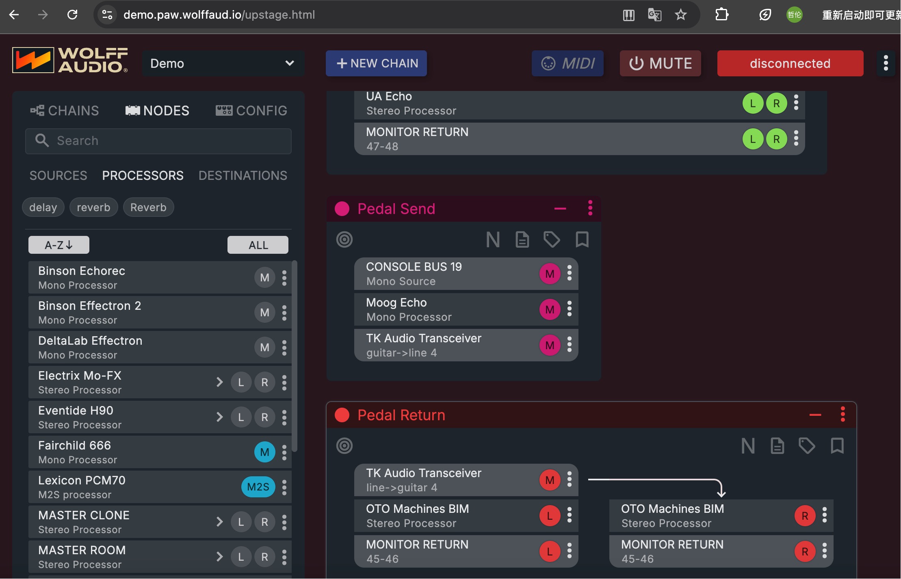The image size is (901, 579).
Task: Toggle the green R channel of MONITOR RETURN 47-48
Action: tap(776, 139)
